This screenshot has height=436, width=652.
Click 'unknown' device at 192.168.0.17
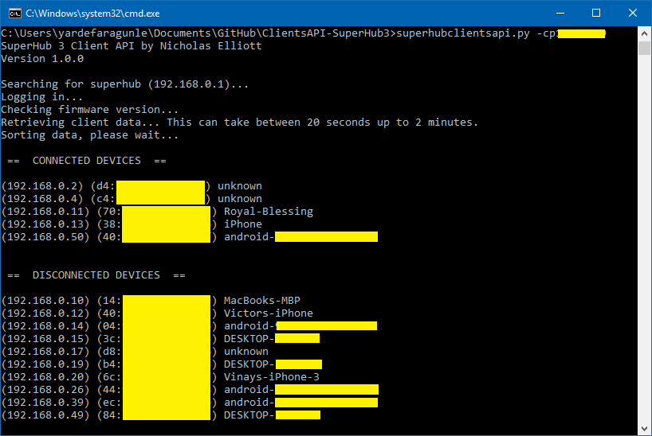pyautogui.click(x=246, y=352)
